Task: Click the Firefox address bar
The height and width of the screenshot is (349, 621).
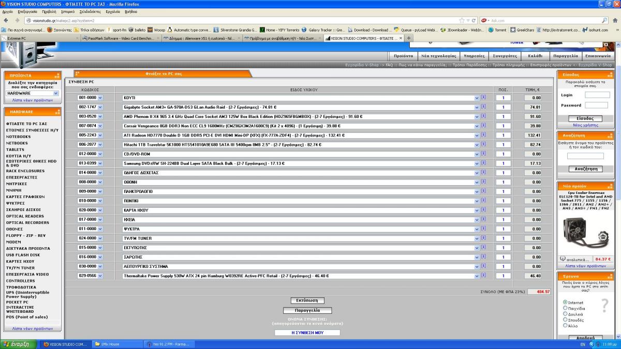Action: pos(244,20)
